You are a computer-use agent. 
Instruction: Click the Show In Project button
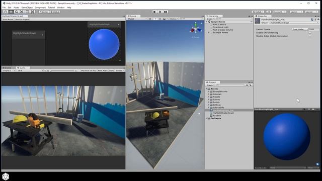[x=22, y=20]
